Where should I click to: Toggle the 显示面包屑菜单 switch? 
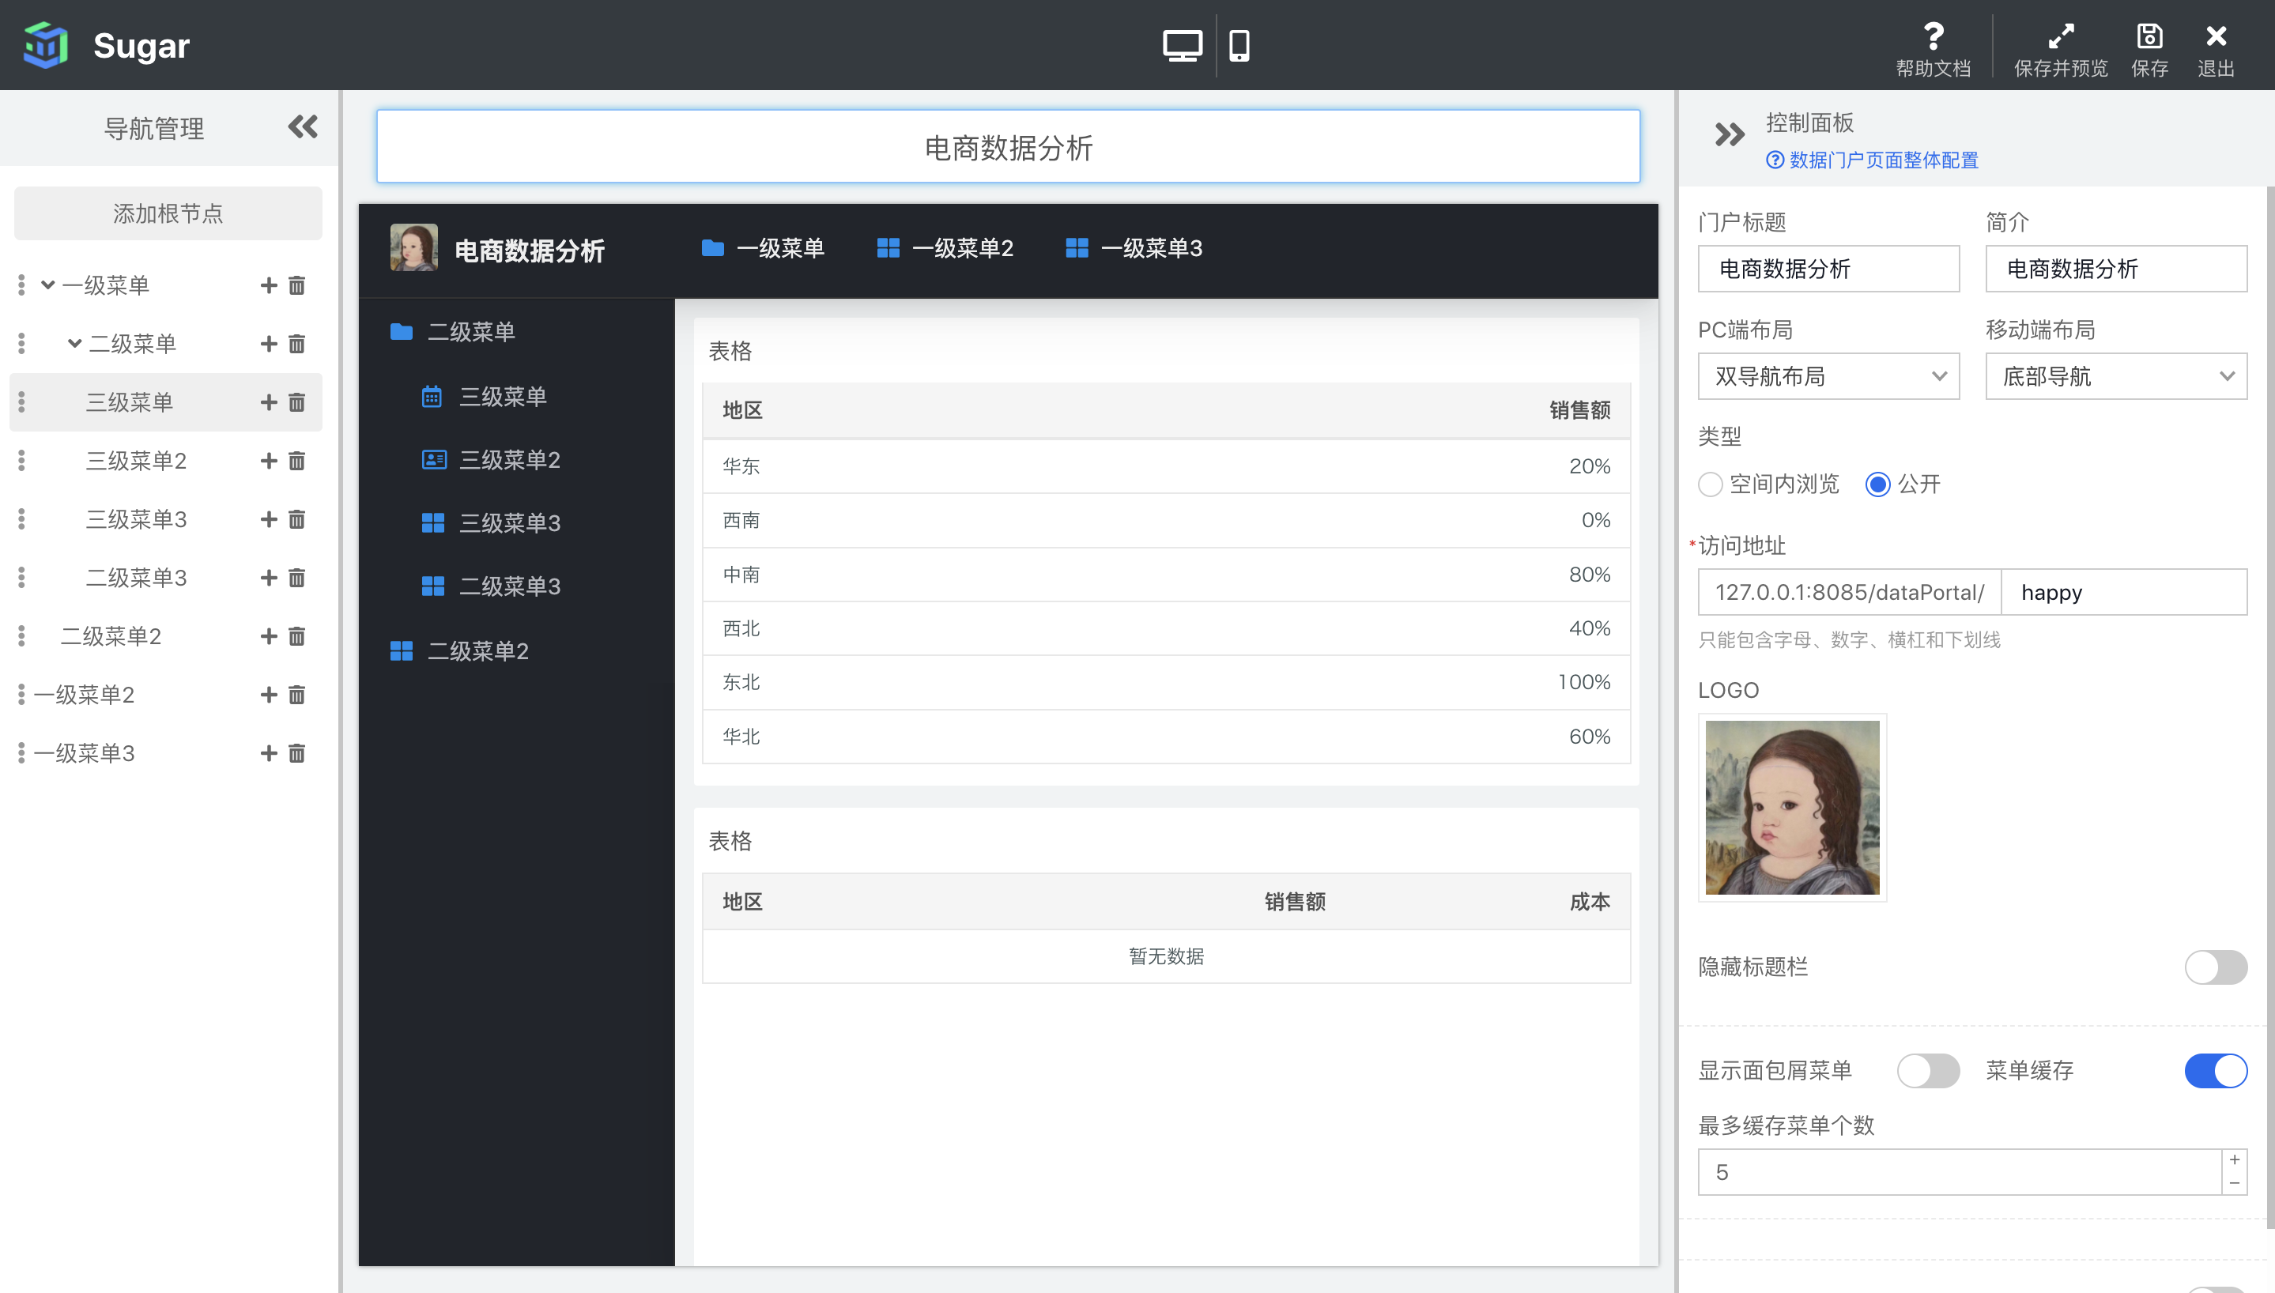tap(1928, 1071)
